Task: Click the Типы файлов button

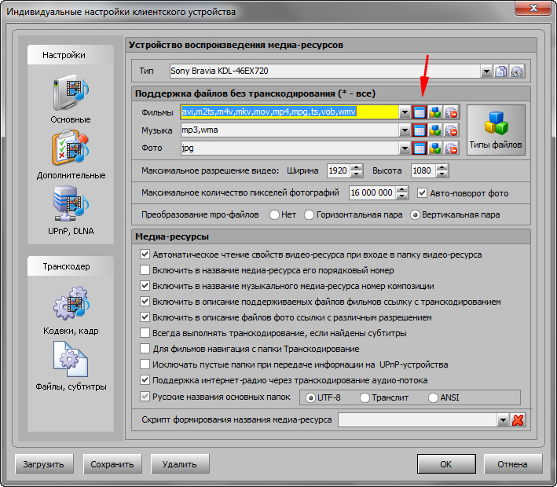Action: tap(496, 130)
